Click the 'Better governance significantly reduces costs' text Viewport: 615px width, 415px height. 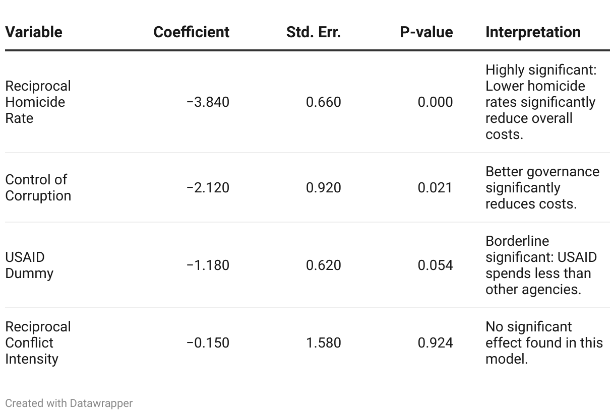[542, 188]
